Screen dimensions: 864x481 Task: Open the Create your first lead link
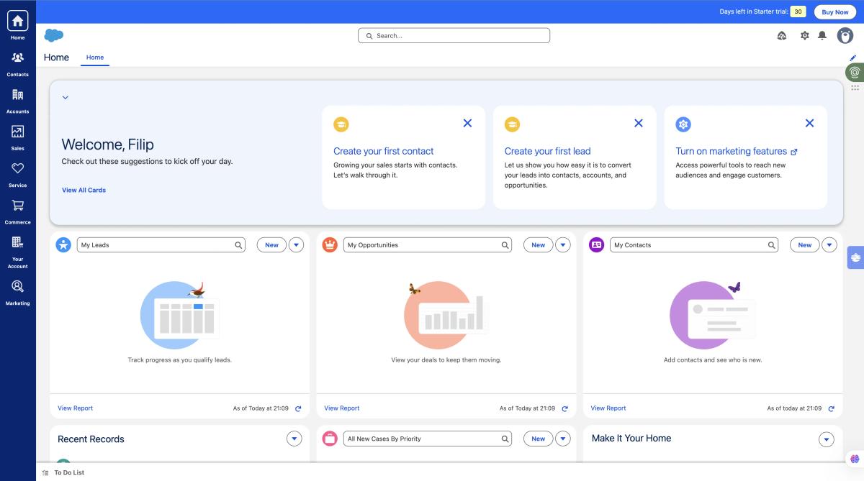point(547,151)
